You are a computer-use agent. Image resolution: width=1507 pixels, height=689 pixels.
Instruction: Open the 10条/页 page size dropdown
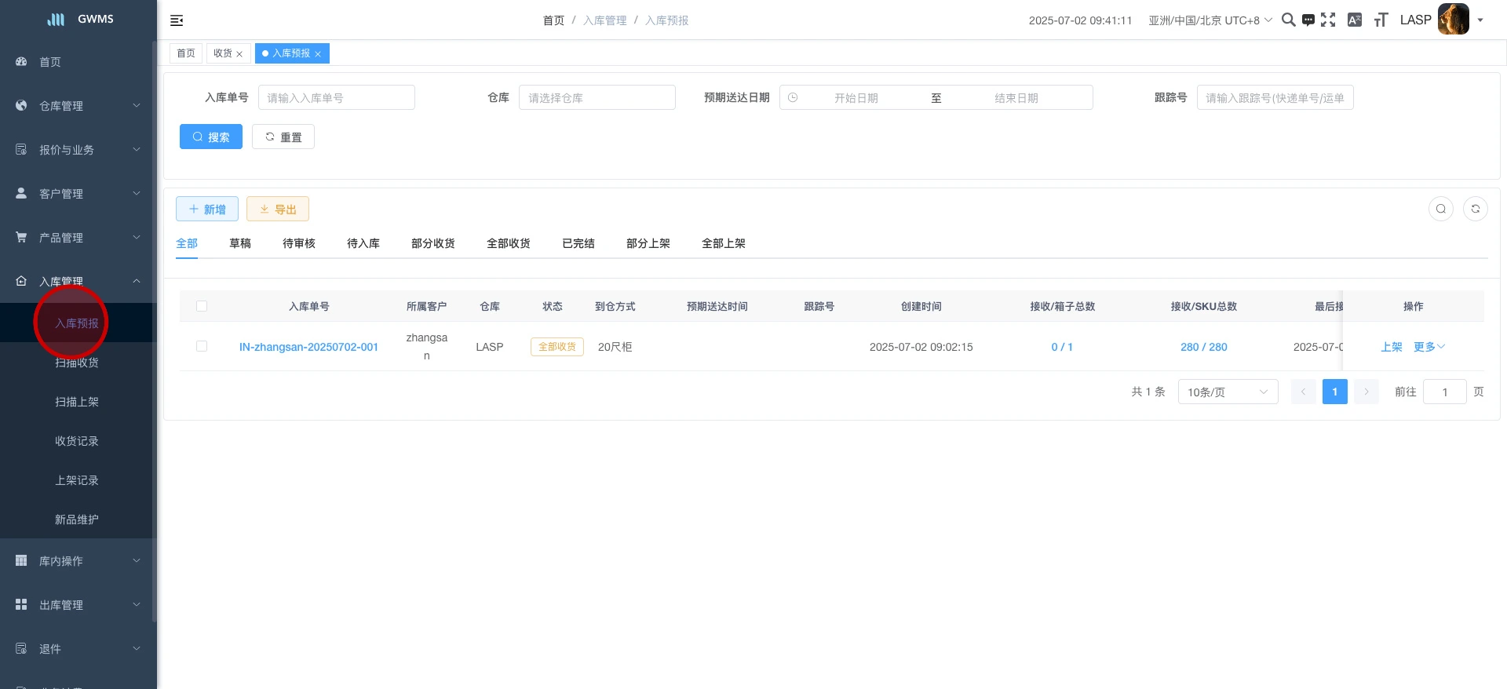click(x=1227, y=392)
